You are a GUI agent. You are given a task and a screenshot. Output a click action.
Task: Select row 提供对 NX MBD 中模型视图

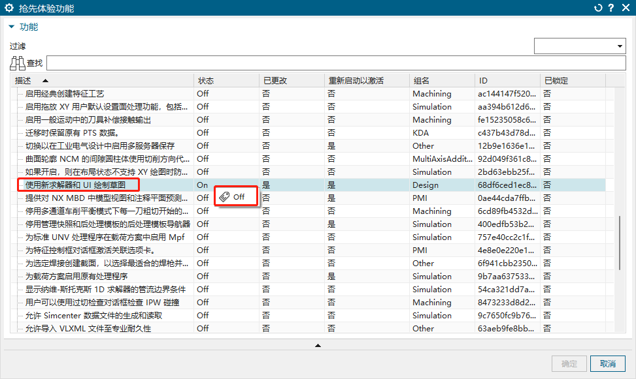click(107, 198)
